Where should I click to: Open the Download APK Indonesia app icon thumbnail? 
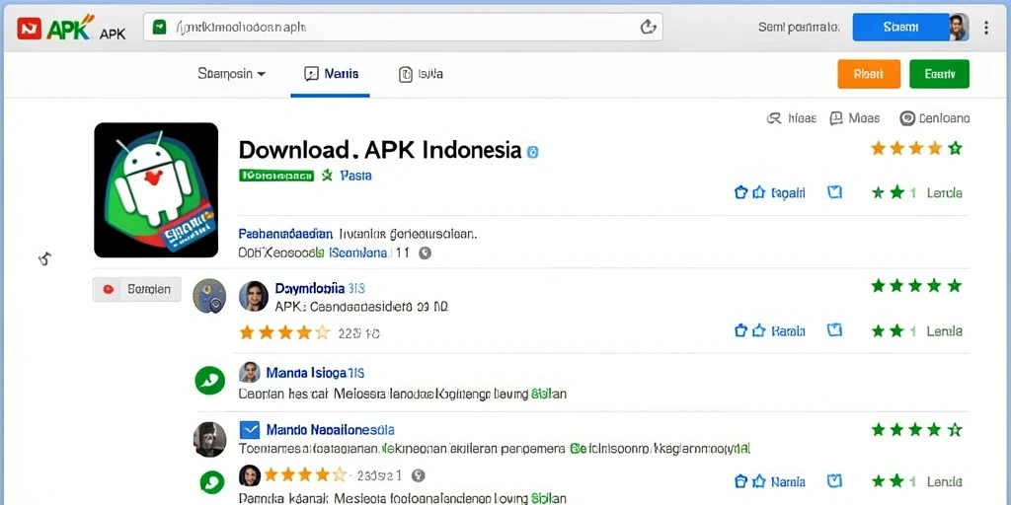coord(156,190)
